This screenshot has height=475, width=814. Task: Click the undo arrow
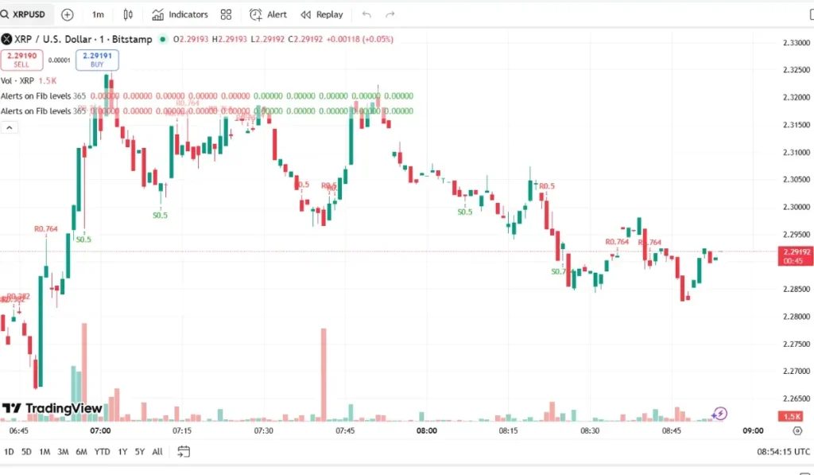(x=366, y=14)
